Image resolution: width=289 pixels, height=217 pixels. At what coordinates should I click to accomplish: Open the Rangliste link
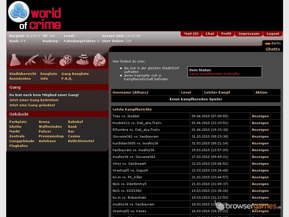(x=49, y=74)
